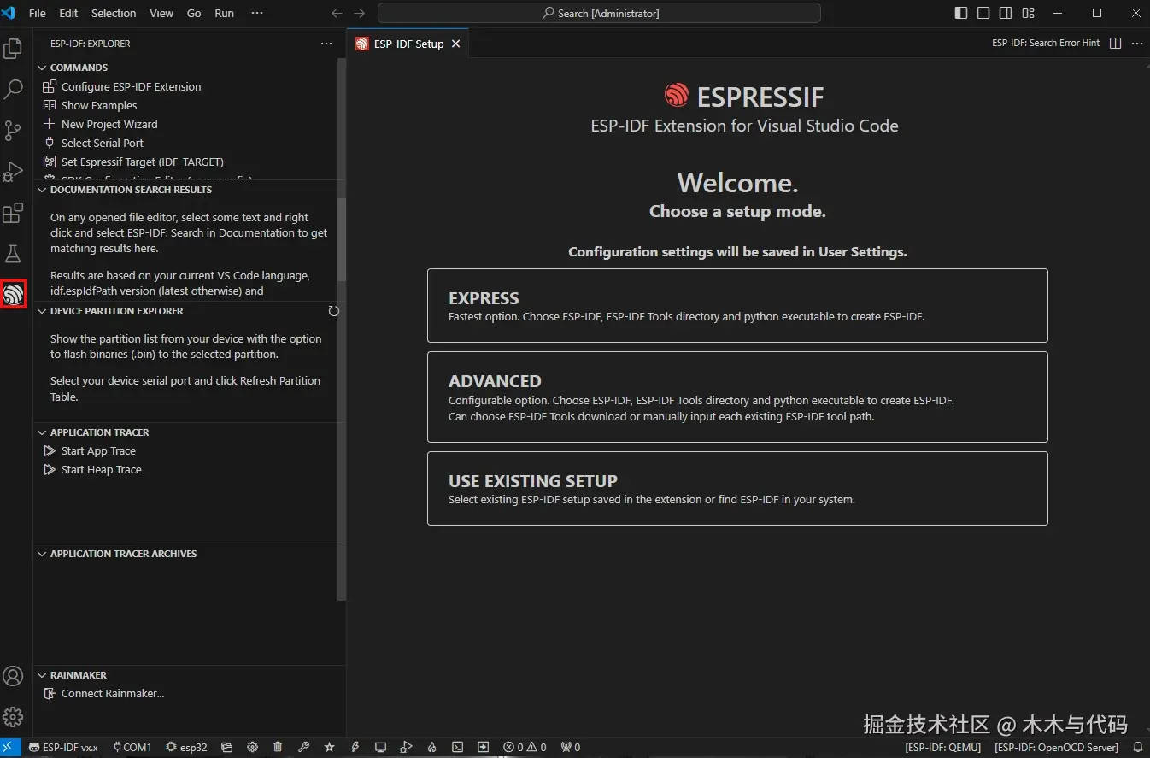Open Source Control view

13,130
